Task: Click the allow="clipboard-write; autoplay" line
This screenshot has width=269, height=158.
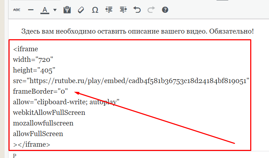Action: pos(66,102)
